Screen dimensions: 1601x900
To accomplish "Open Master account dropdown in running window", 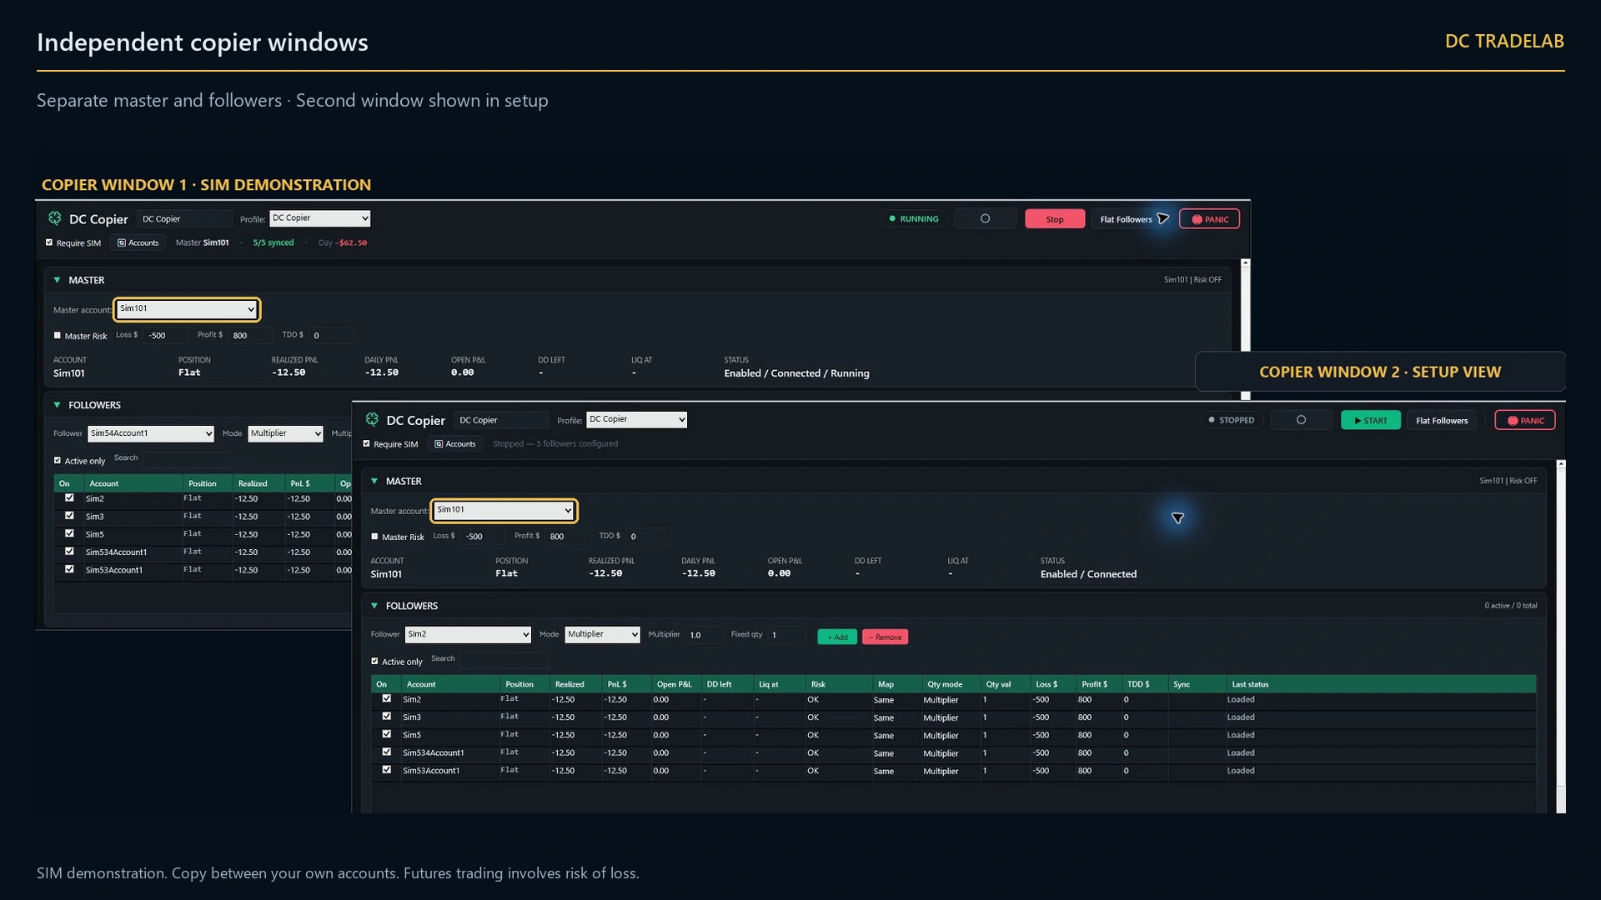I will coord(187,309).
